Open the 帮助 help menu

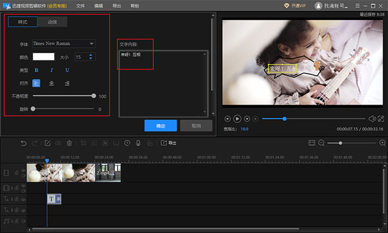click(135, 6)
